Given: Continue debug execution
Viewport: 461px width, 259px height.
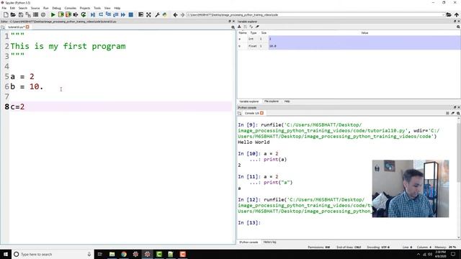Looking at the screenshot, I should [x=123, y=14].
